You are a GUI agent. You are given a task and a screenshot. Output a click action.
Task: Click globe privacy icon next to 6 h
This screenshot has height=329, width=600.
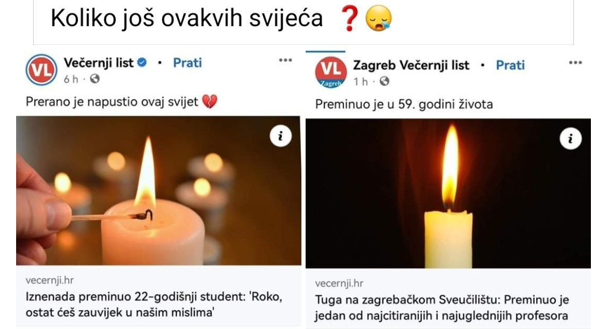[95, 79]
